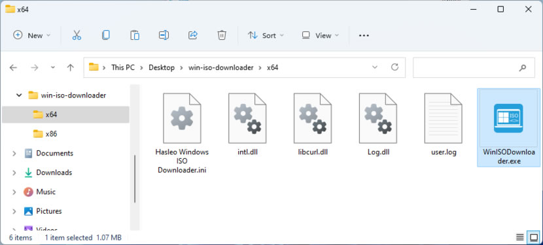Click the '6 items' status text
Viewport: 543px width, 245px height.
(x=20, y=238)
